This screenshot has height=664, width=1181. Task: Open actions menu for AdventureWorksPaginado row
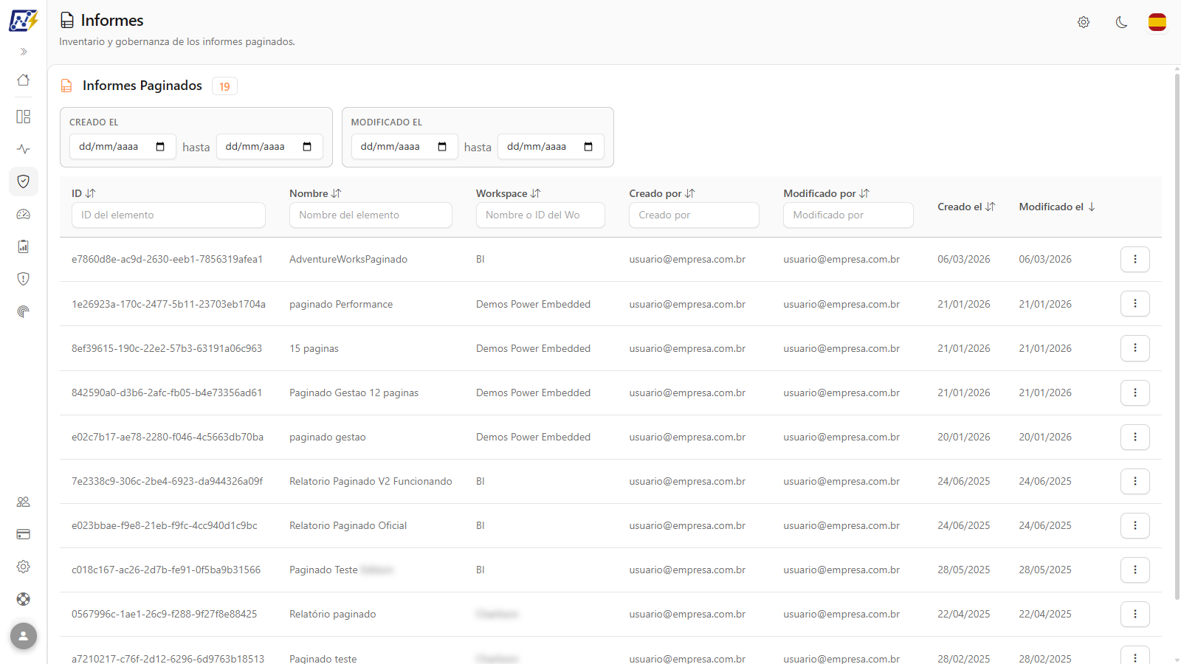pyautogui.click(x=1135, y=259)
